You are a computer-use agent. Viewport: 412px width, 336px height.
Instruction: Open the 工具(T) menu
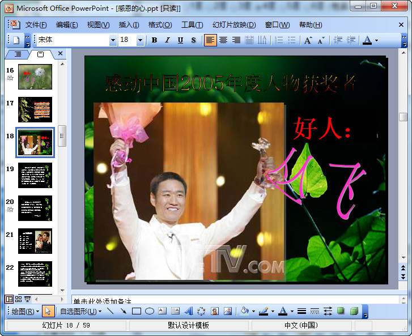(192, 25)
